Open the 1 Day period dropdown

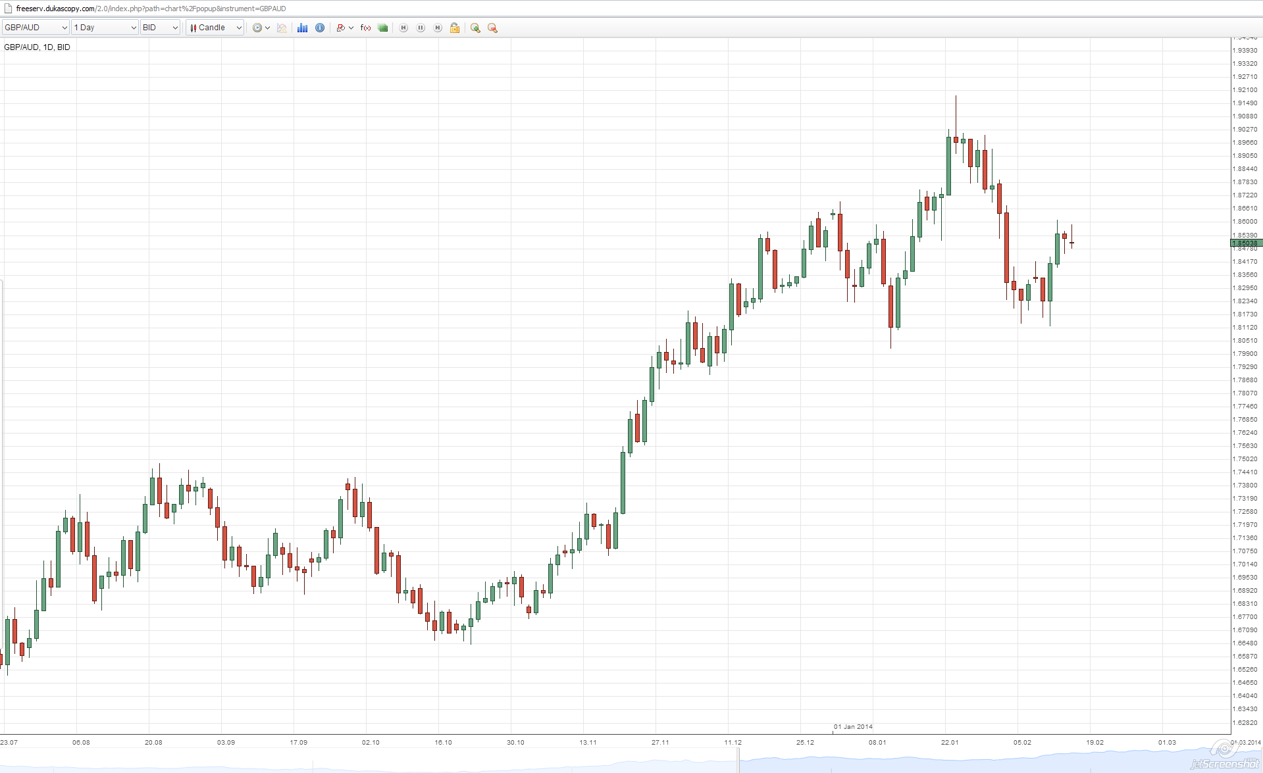[x=105, y=28]
